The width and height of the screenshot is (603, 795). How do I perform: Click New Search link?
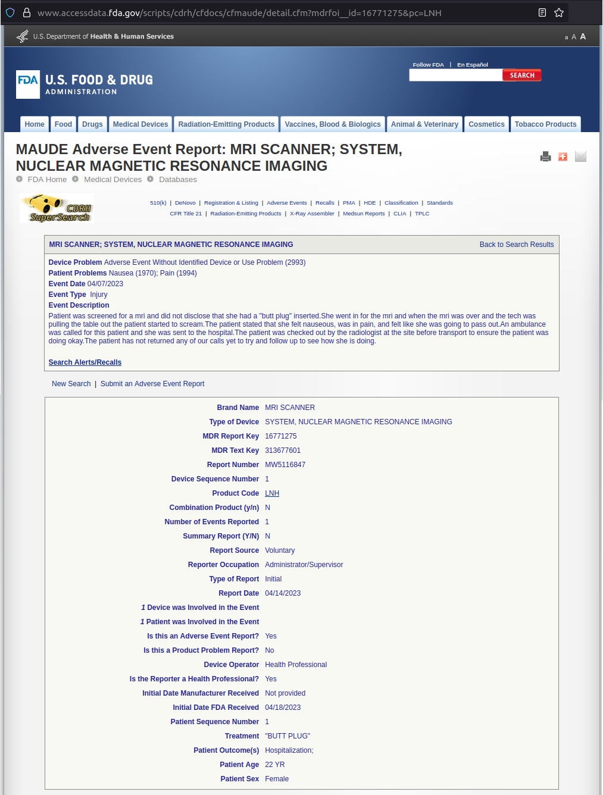coord(71,384)
